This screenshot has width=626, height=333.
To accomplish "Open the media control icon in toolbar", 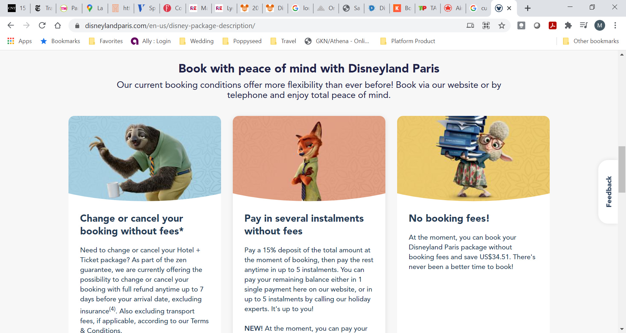I will pos(584,25).
